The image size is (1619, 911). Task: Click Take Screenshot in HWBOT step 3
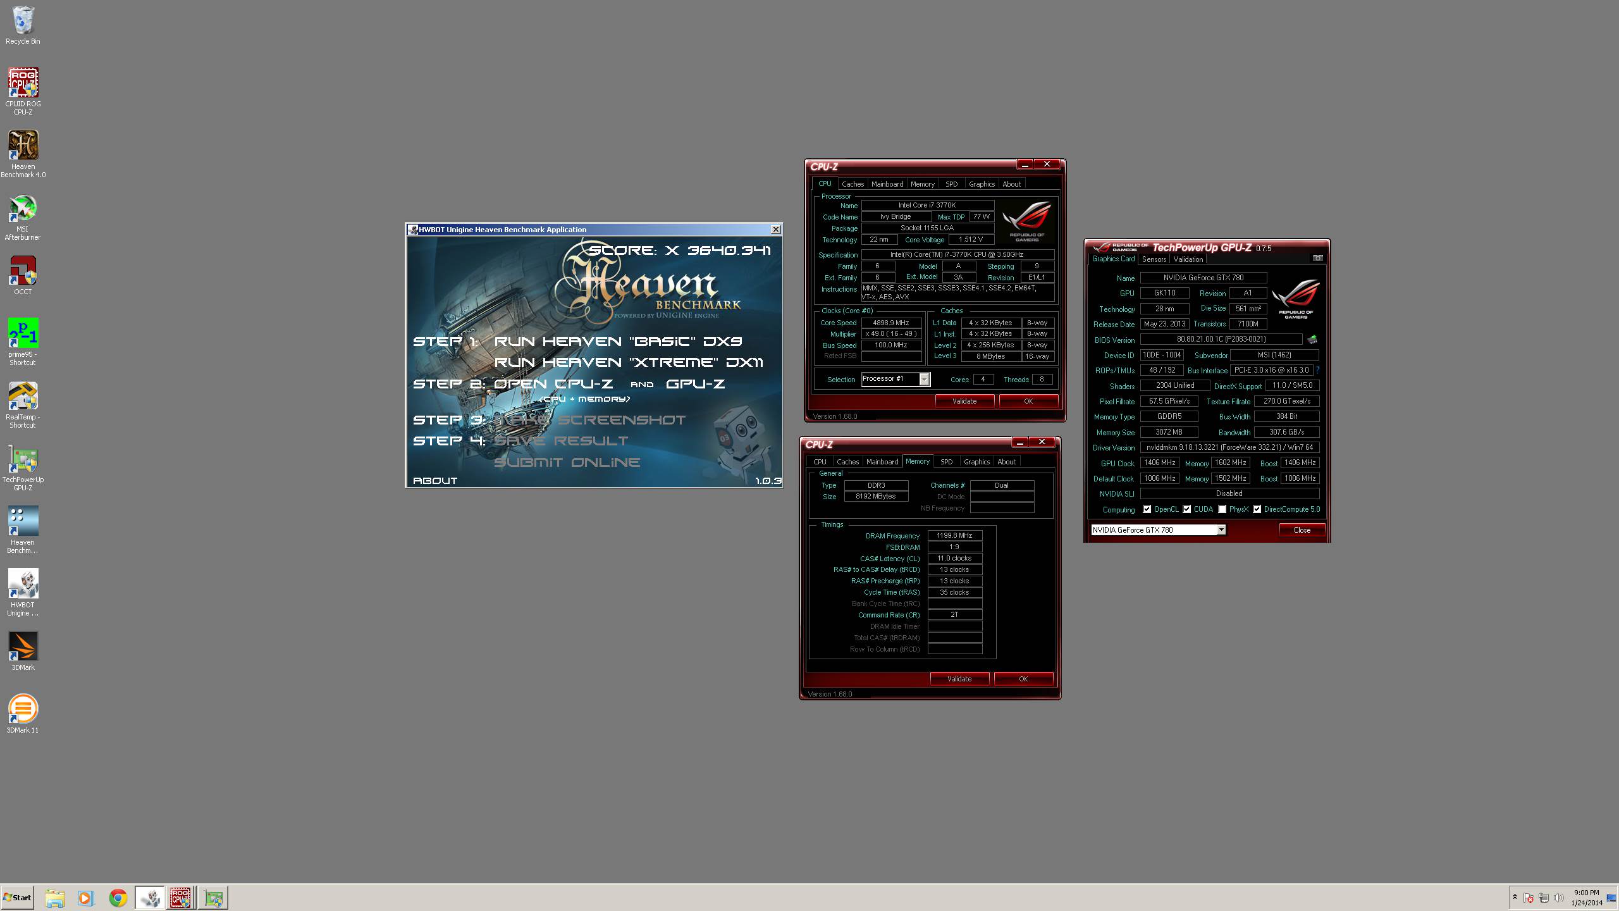590,420
